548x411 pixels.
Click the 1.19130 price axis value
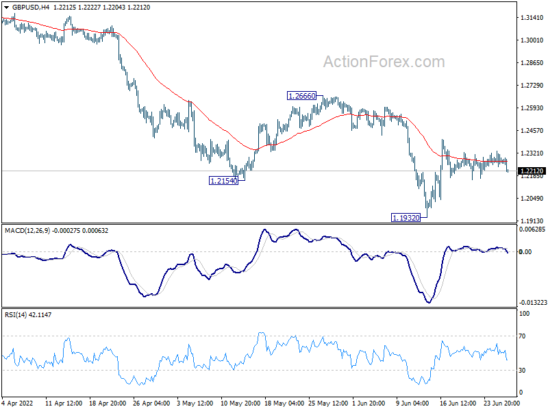(x=532, y=221)
